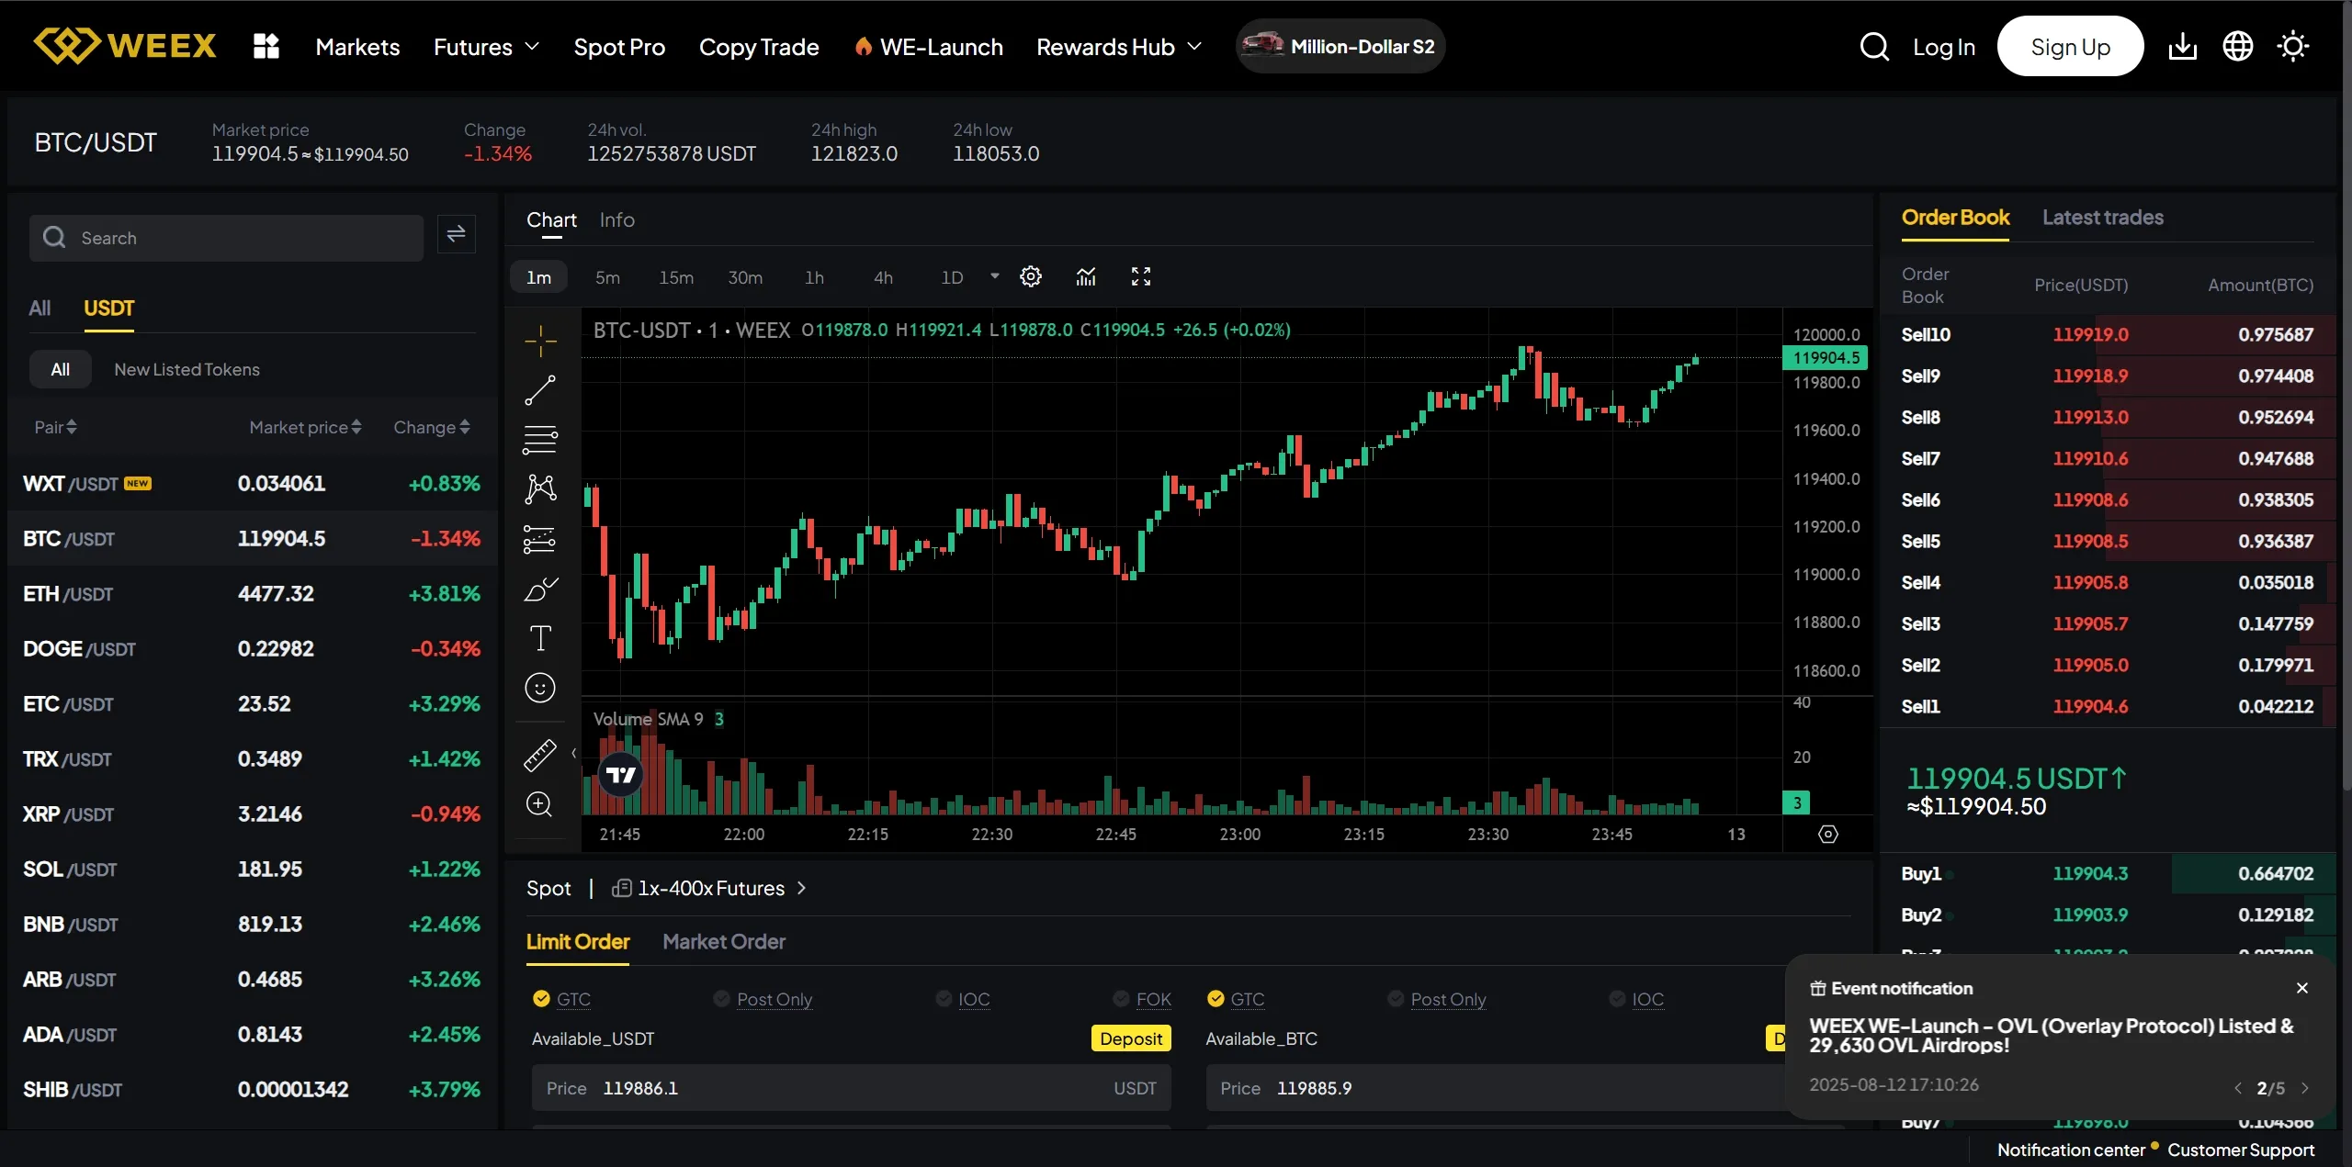Click the pair Search field

coord(226,238)
